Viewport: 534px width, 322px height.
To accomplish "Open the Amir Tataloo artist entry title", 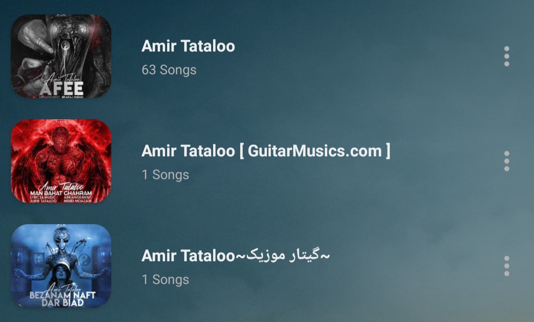I will (x=188, y=46).
